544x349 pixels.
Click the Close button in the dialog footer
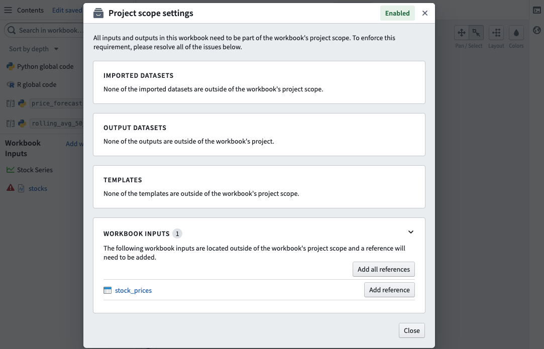(411, 330)
